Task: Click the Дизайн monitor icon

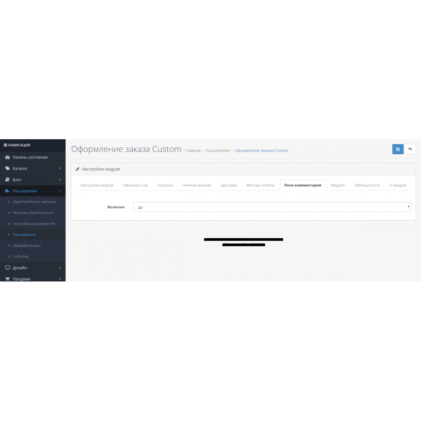Action: click(8, 268)
